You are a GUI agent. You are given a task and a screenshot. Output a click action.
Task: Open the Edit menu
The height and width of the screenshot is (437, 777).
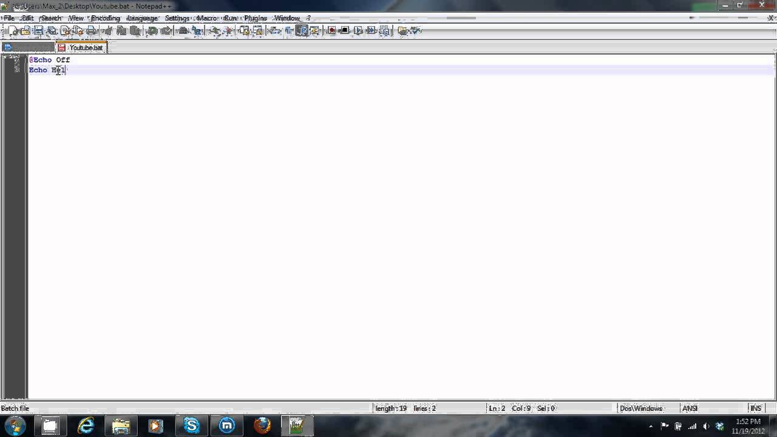tap(28, 18)
